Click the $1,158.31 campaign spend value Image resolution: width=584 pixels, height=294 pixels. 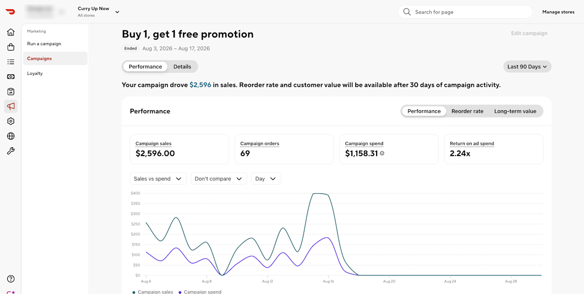(362, 154)
